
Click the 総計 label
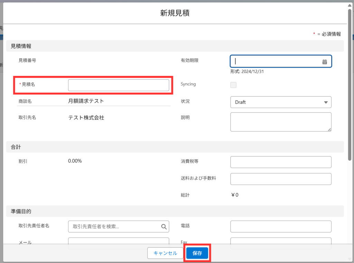185,195
